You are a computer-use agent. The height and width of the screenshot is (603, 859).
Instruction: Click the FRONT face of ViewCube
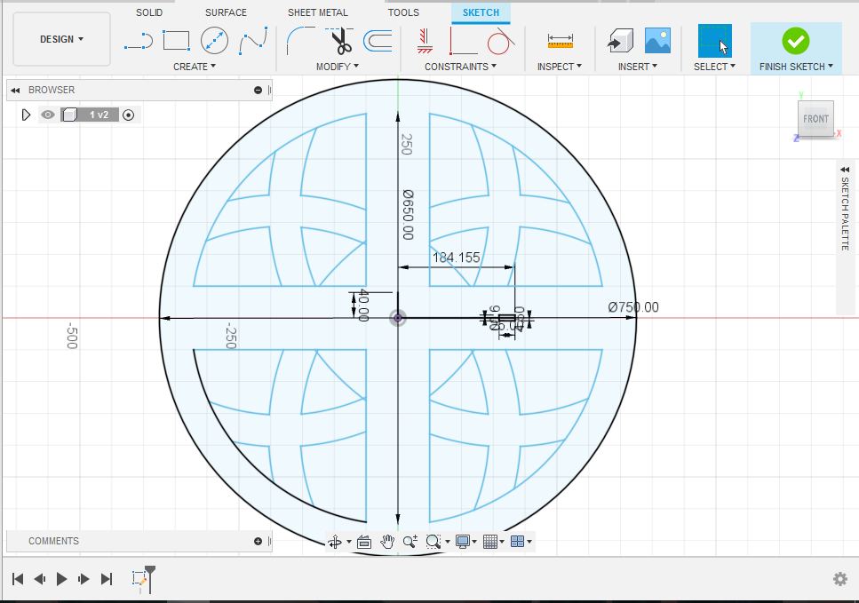click(x=815, y=119)
